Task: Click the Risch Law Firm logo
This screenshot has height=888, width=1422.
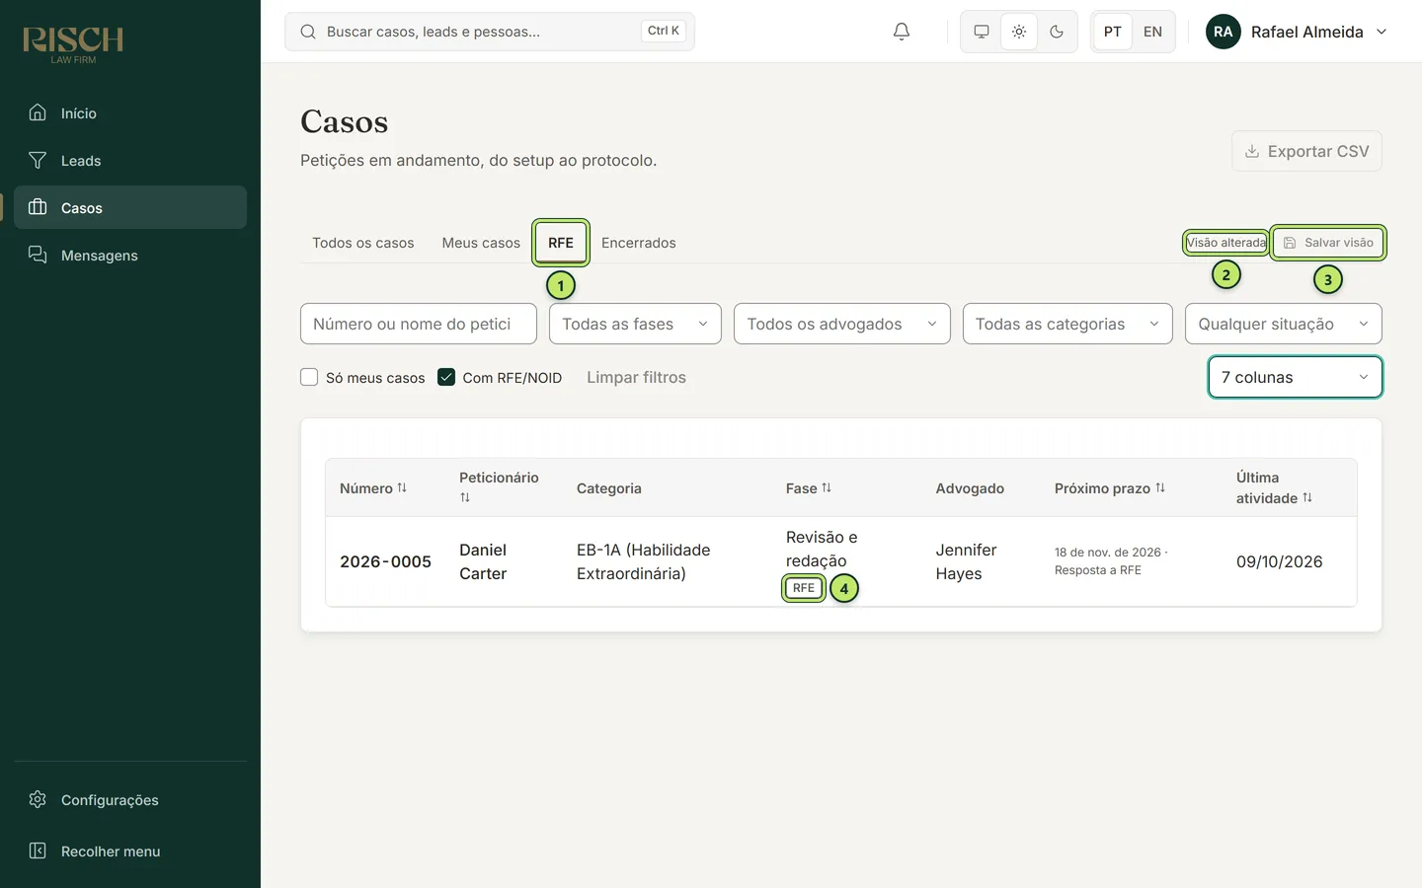Action: [x=73, y=44]
